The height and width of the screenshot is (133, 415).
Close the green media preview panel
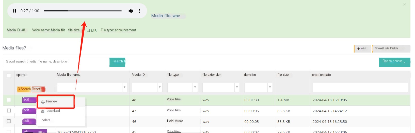coord(405,5)
